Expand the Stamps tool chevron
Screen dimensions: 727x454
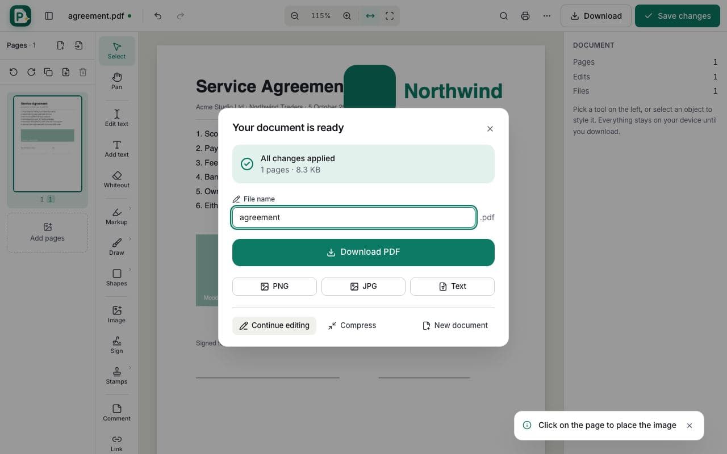[x=130, y=368]
